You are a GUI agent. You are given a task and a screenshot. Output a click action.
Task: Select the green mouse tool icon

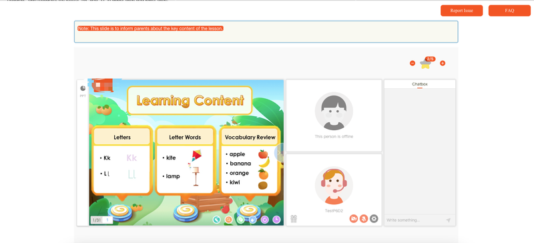tap(241, 220)
